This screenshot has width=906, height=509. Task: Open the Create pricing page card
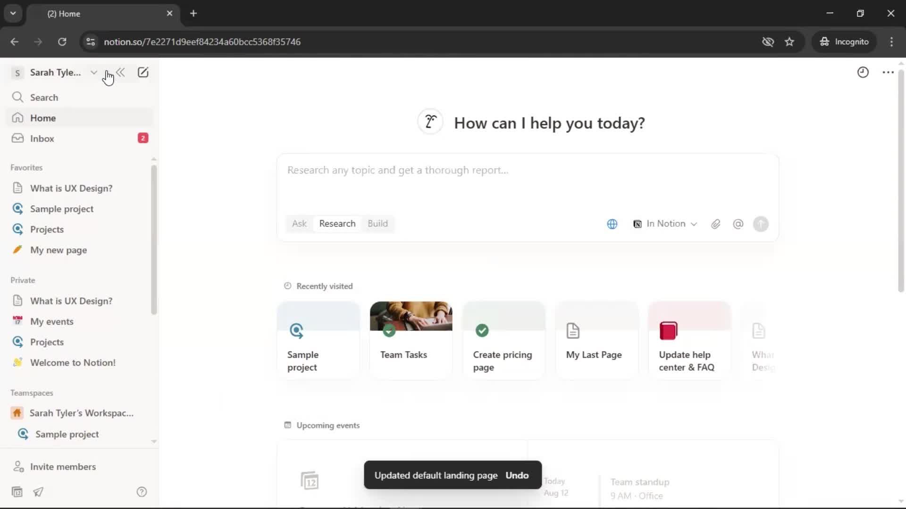coord(504,340)
